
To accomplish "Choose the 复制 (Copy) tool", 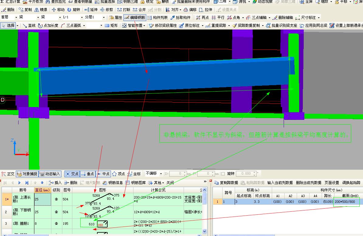I will pyautogui.click(x=25, y=10).
